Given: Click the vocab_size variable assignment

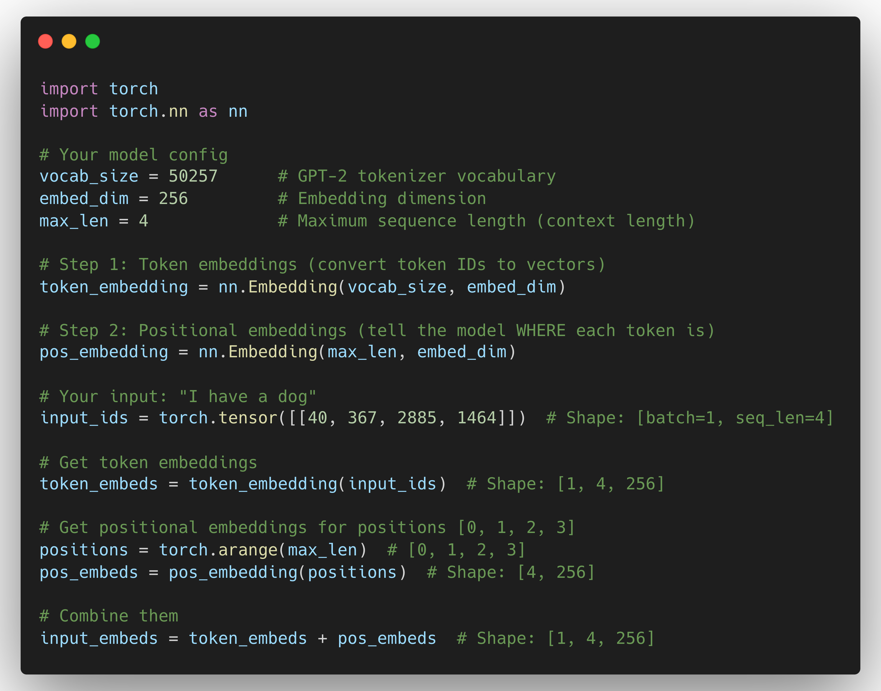Looking at the screenshot, I should (x=128, y=176).
